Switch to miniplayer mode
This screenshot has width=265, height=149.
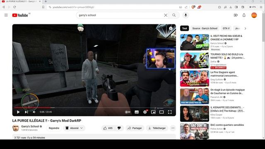coord(153,112)
